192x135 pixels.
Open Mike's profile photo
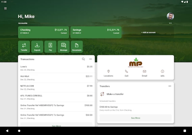[170, 16]
